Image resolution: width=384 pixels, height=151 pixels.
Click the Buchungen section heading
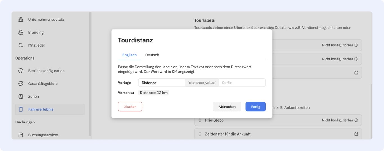(25, 122)
